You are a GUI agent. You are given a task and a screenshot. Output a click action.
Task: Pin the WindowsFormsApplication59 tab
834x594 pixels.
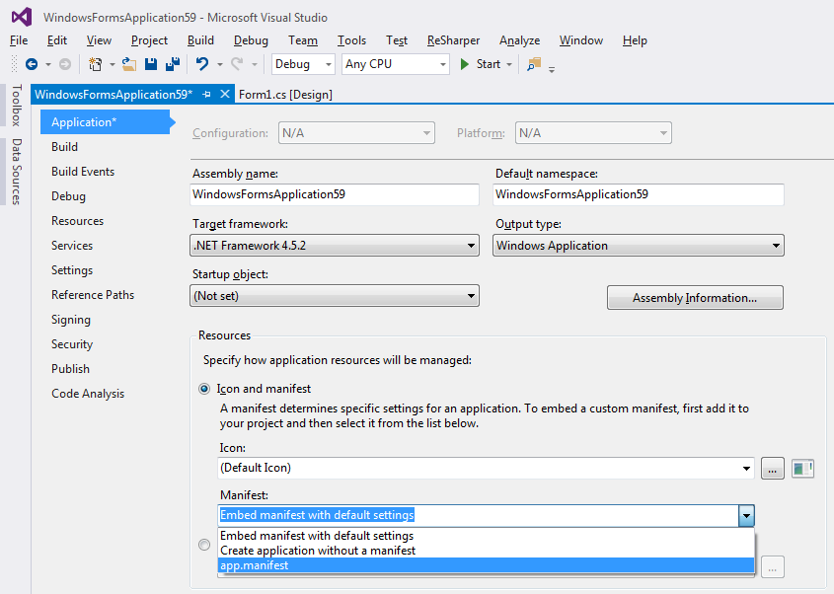207,94
